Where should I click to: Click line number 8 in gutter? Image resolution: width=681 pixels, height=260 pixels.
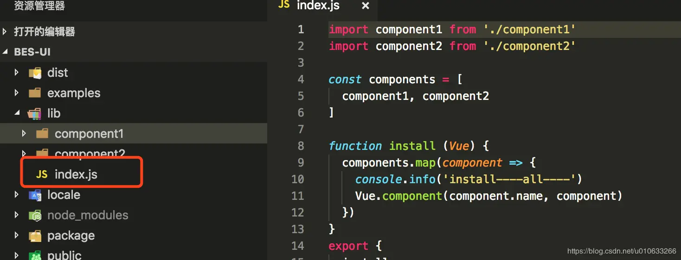[301, 146]
